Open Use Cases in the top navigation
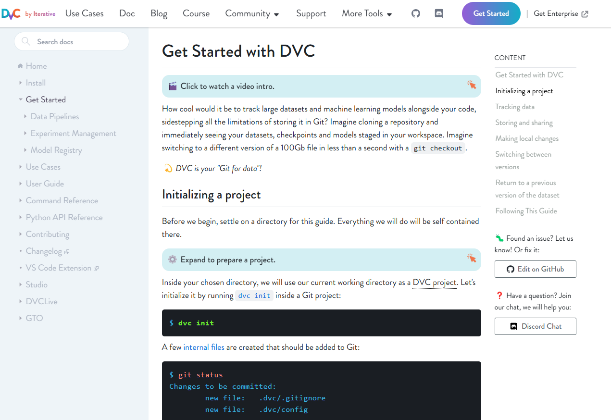Viewport: 611px width, 420px height. (85, 13)
